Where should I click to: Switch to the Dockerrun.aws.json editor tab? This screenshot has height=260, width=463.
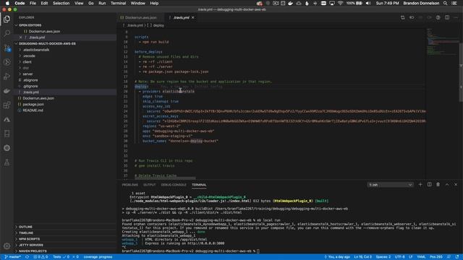(140, 17)
